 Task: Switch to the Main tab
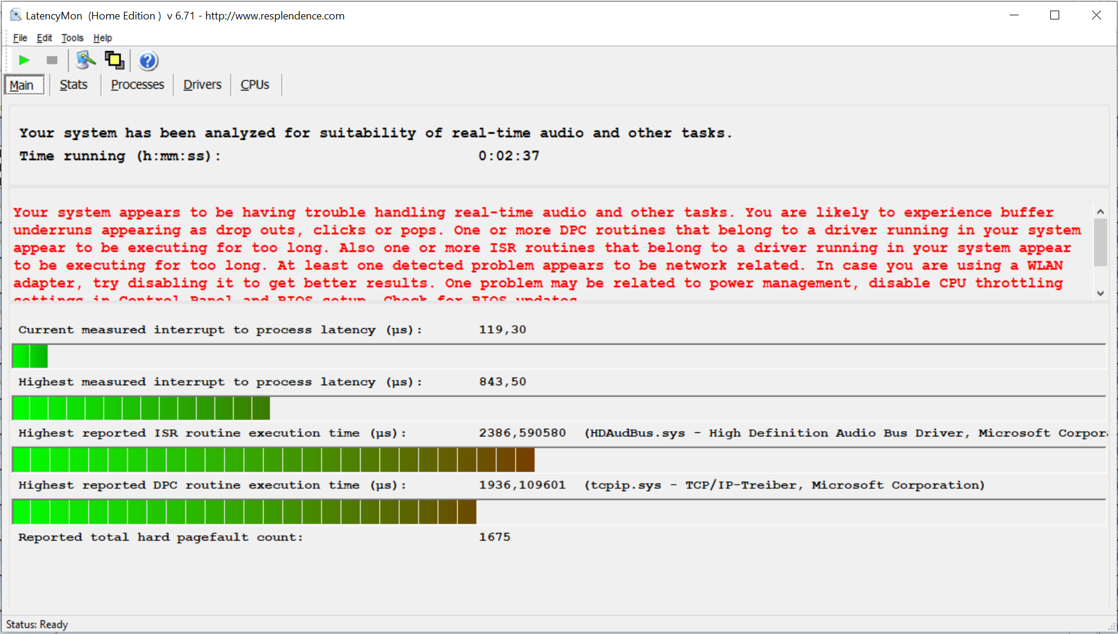[24, 85]
